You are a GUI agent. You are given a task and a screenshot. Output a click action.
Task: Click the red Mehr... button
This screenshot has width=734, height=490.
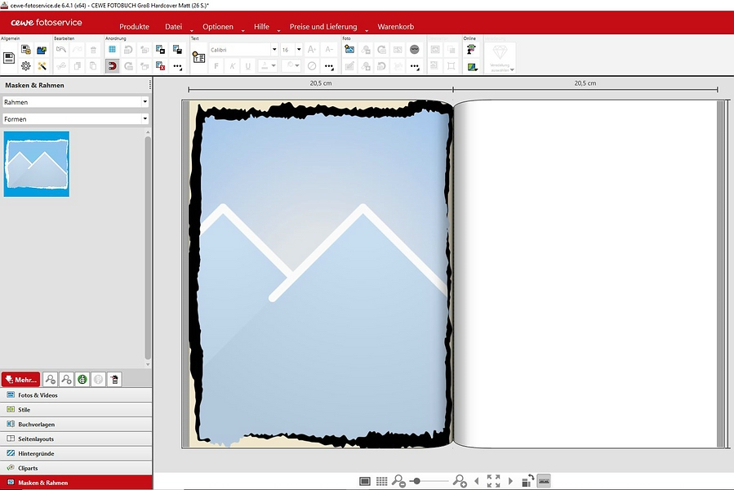(20, 380)
